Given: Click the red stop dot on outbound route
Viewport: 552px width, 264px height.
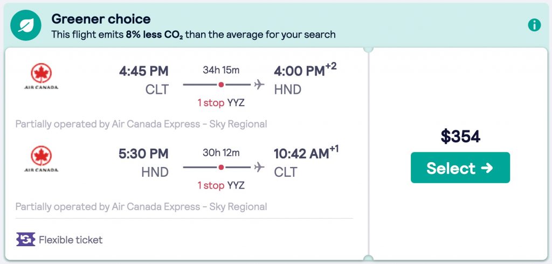Looking at the screenshot, I should [221, 85].
